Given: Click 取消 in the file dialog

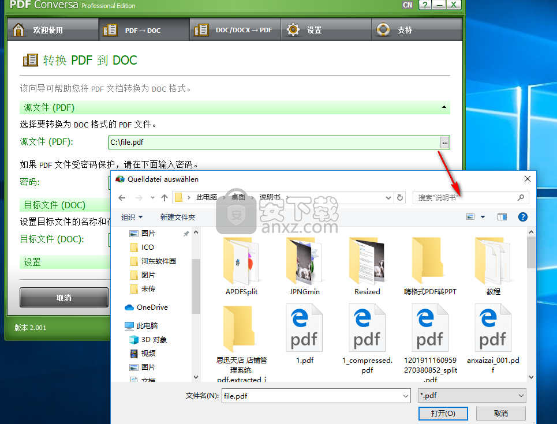Looking at the screenshot, I should click(x=501, y=414).
